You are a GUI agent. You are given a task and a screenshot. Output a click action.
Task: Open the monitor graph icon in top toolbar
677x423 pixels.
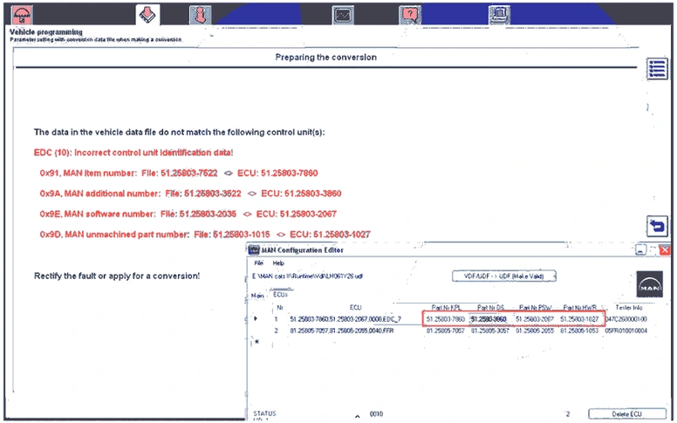[343, 14]
